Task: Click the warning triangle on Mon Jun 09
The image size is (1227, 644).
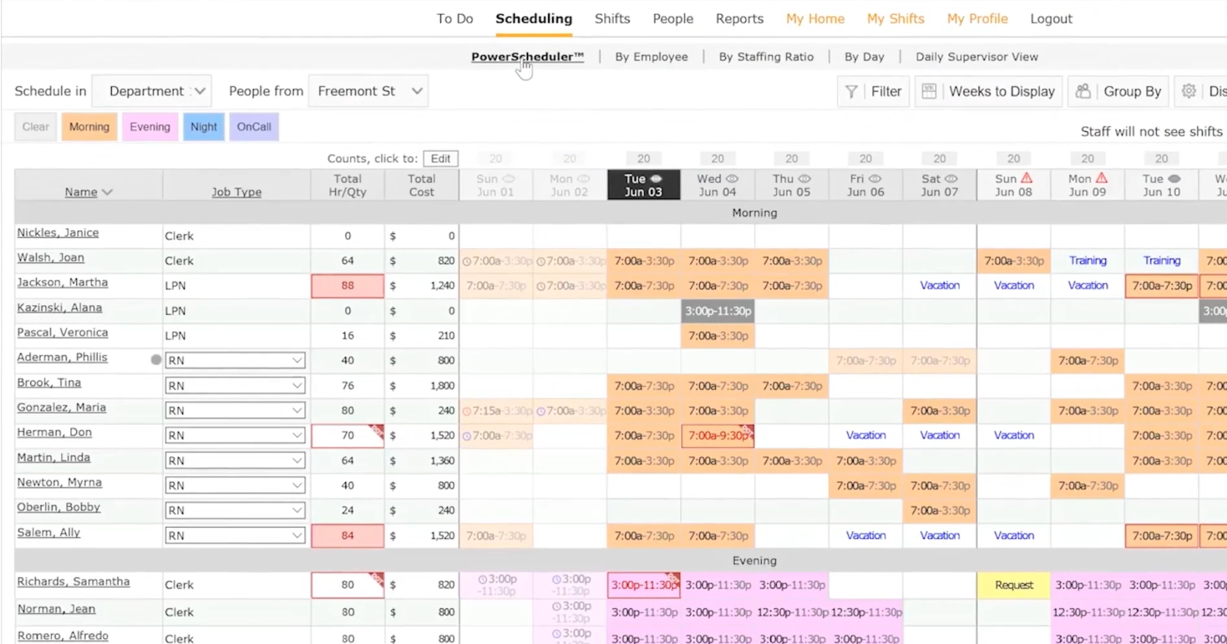Action: pyautogui.click(x=1102, y=178)
